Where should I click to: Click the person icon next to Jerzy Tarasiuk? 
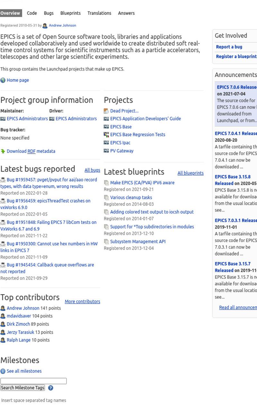click(3, 332)
